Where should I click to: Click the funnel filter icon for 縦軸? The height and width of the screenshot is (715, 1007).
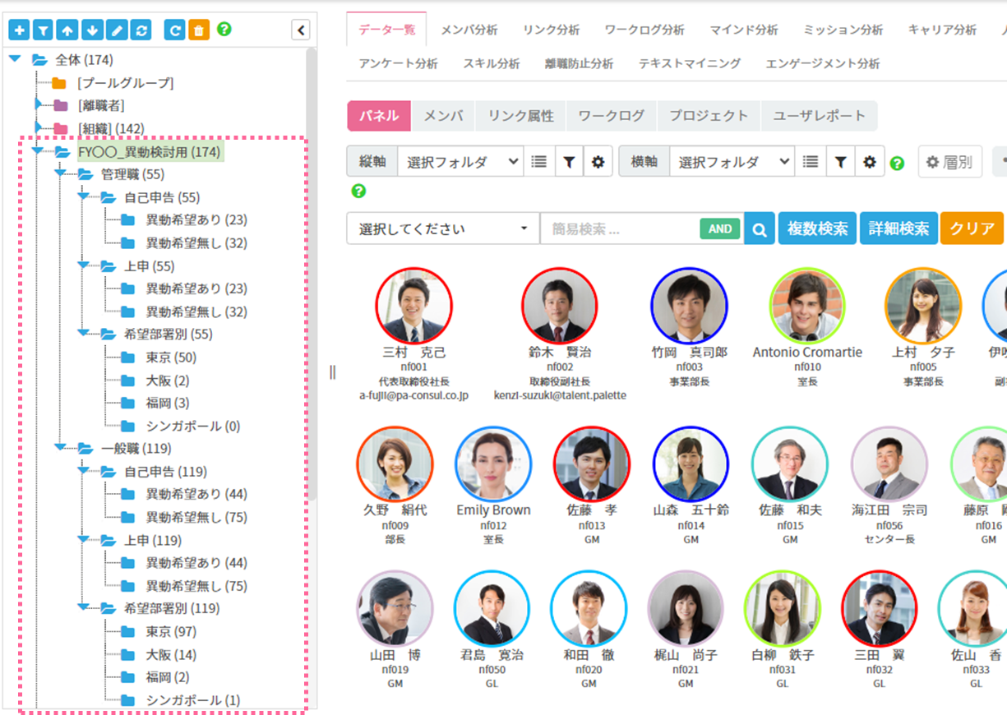(x=568, y=162)
